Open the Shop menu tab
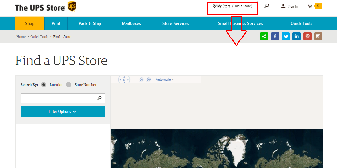 click(30, 24)
